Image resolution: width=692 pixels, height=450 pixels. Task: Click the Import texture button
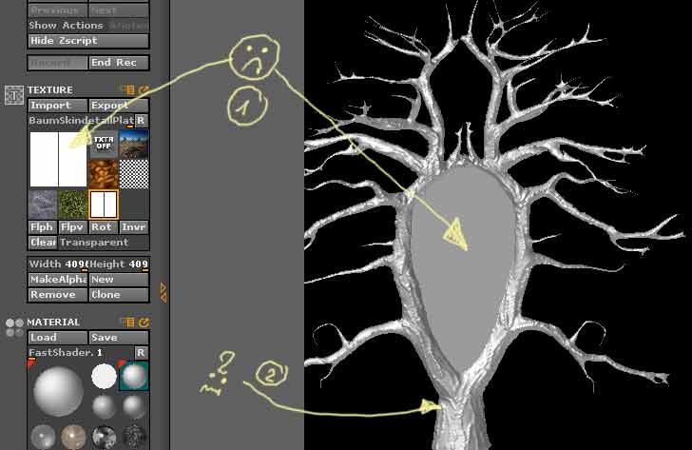57,106
